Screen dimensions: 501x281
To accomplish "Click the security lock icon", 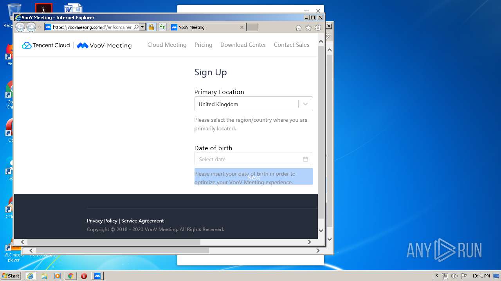I will tap(151, 27).
